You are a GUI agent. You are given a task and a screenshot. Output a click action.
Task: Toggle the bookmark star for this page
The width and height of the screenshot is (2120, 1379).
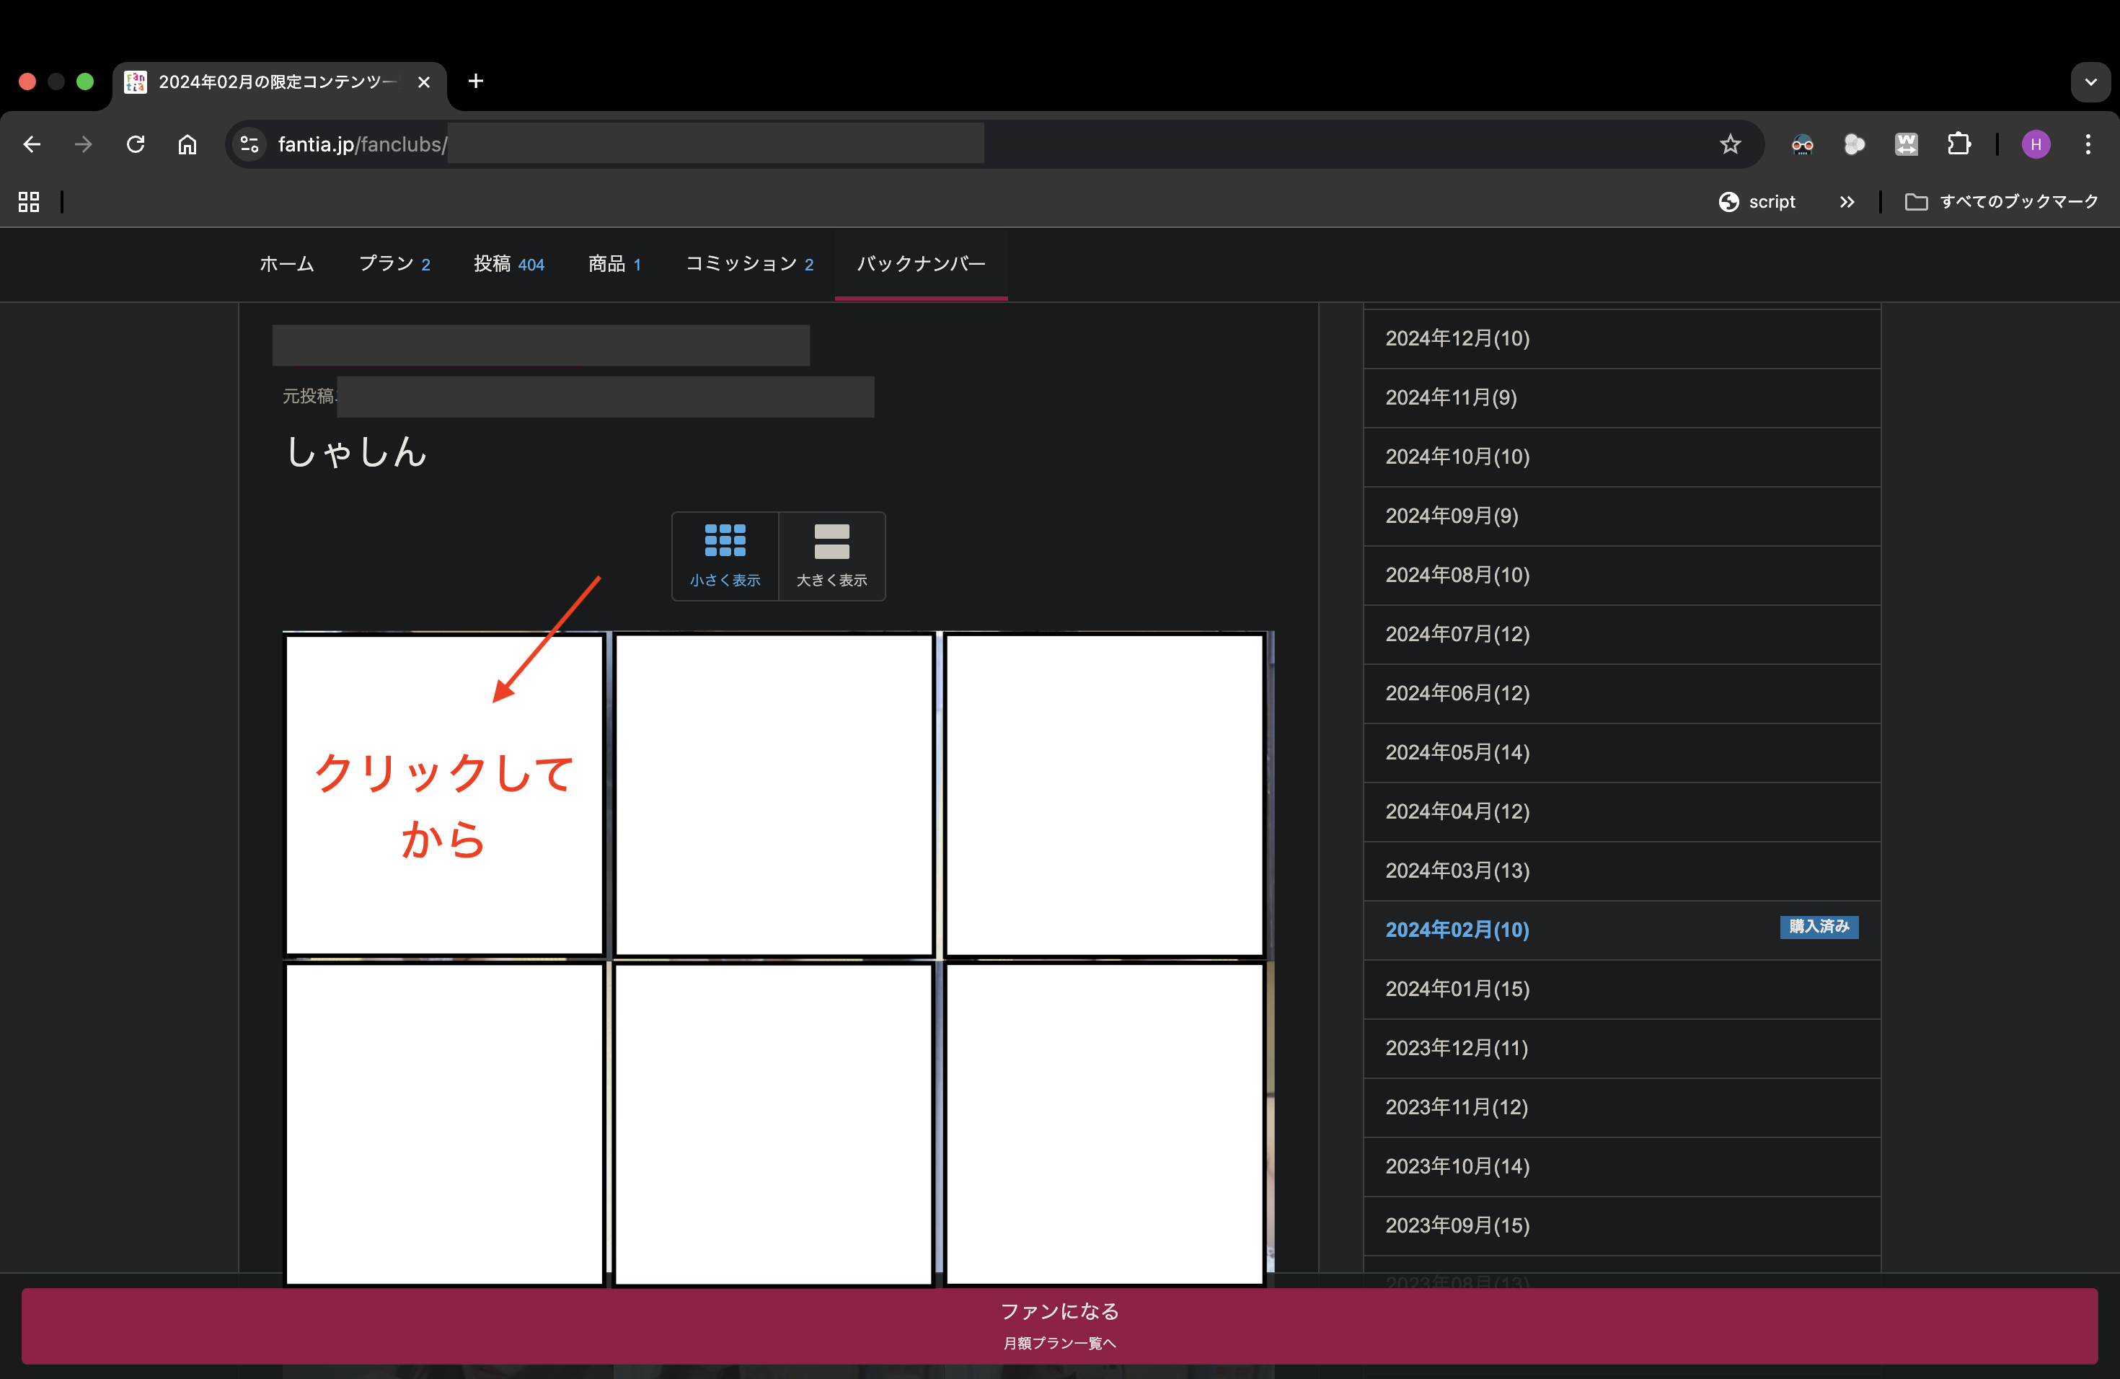1729,144
